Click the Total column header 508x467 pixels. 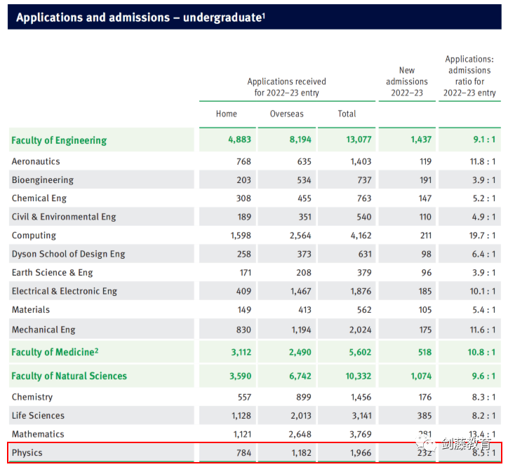point(347,114)
